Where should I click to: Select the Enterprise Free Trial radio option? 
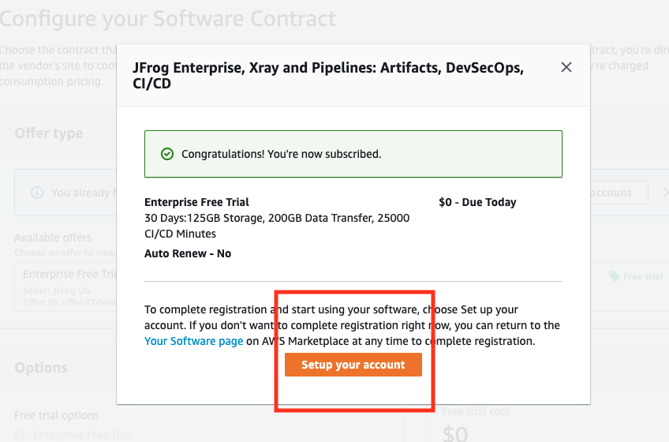(x=21, y=435)
